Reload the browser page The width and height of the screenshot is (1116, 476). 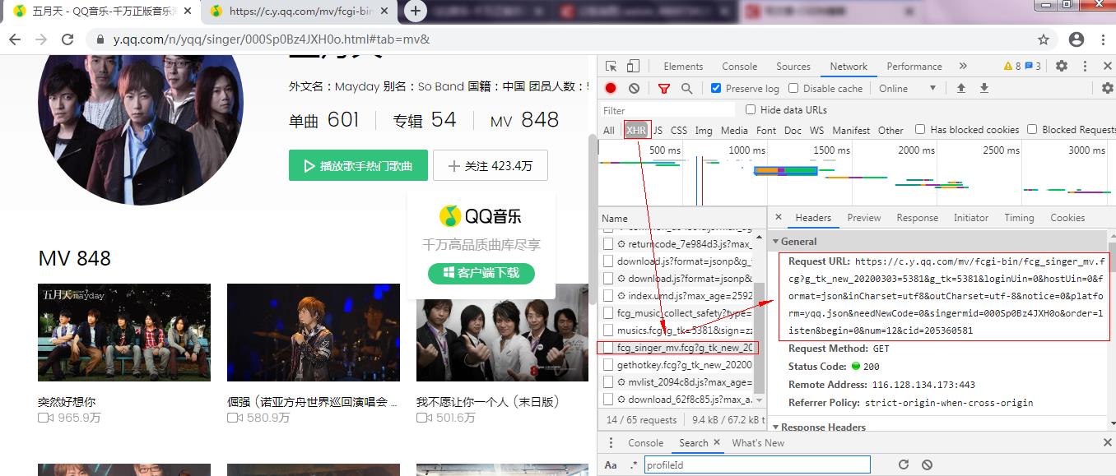[68, 39]
